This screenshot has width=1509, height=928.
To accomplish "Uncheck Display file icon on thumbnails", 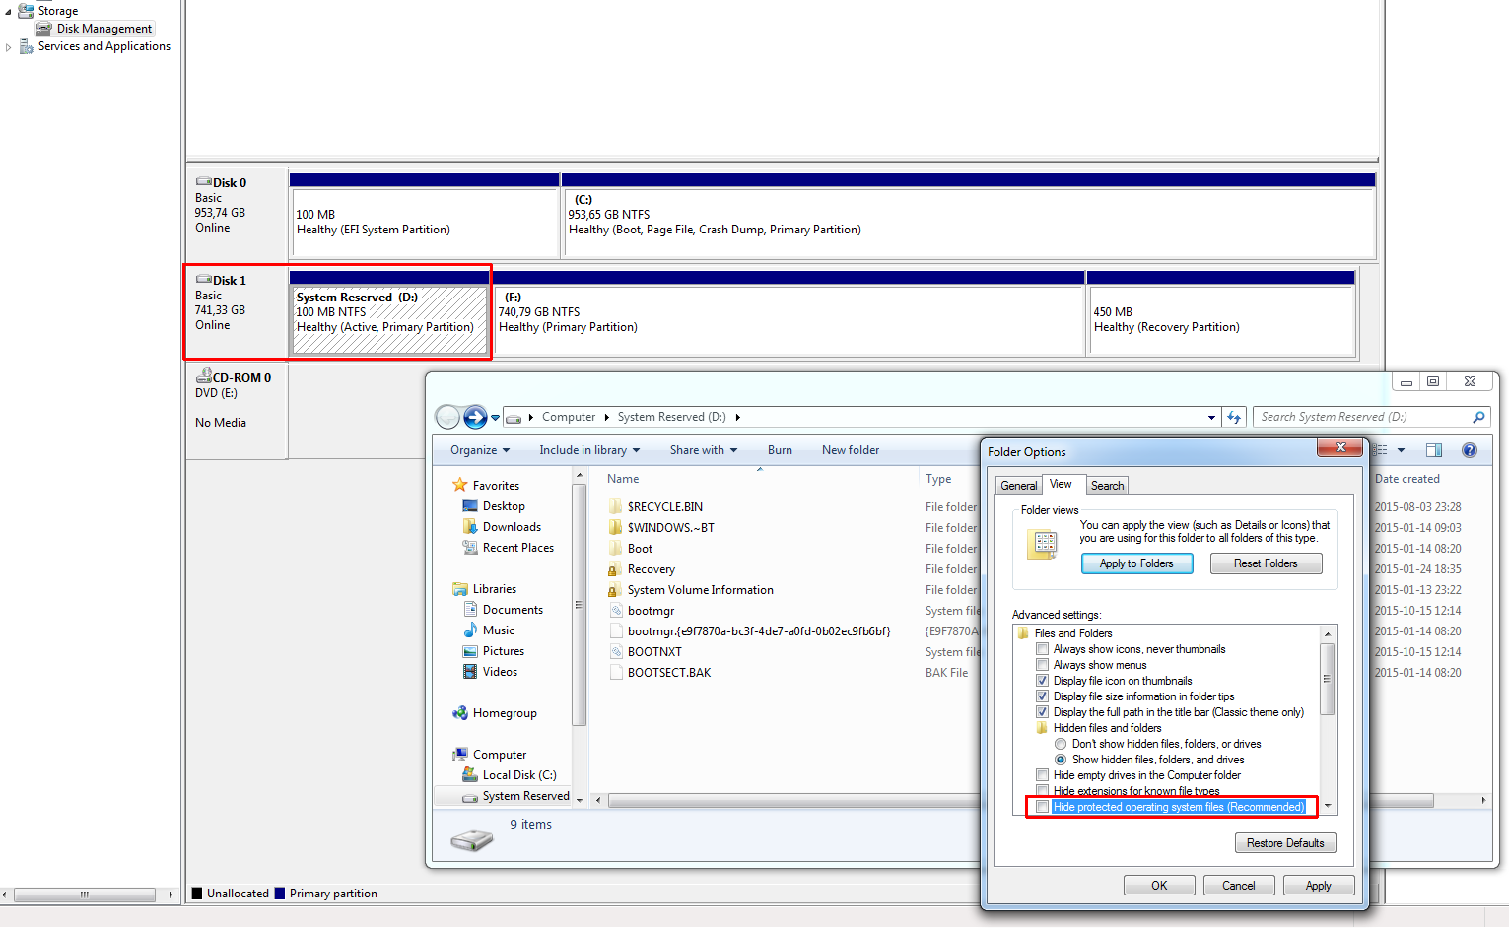I will [x=1042, y=681].
